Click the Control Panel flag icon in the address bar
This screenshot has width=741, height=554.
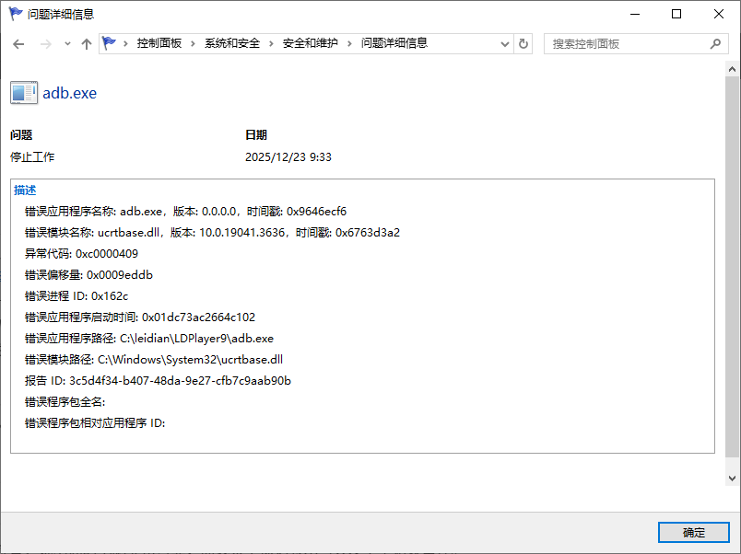point(109,42)
